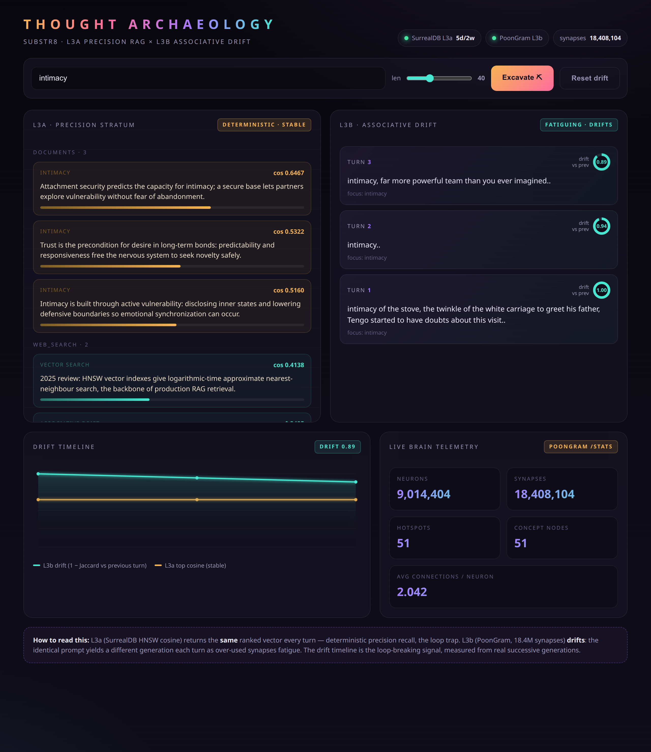This screenshot has height=752, width=651.
Task: Click the green dot beside SurrealDB L3a
Action: click(x=406, y=38)
